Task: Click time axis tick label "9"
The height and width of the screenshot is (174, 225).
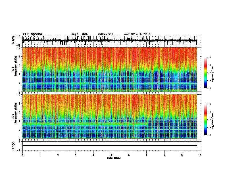Action: tap(182, 155)
